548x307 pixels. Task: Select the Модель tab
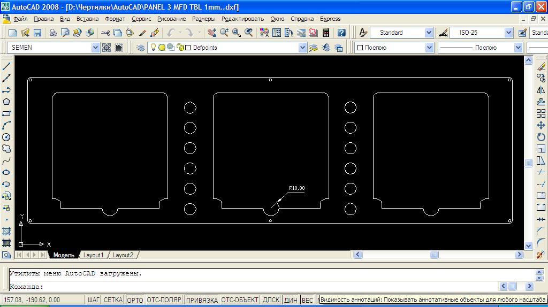click(x=64, y=255)
